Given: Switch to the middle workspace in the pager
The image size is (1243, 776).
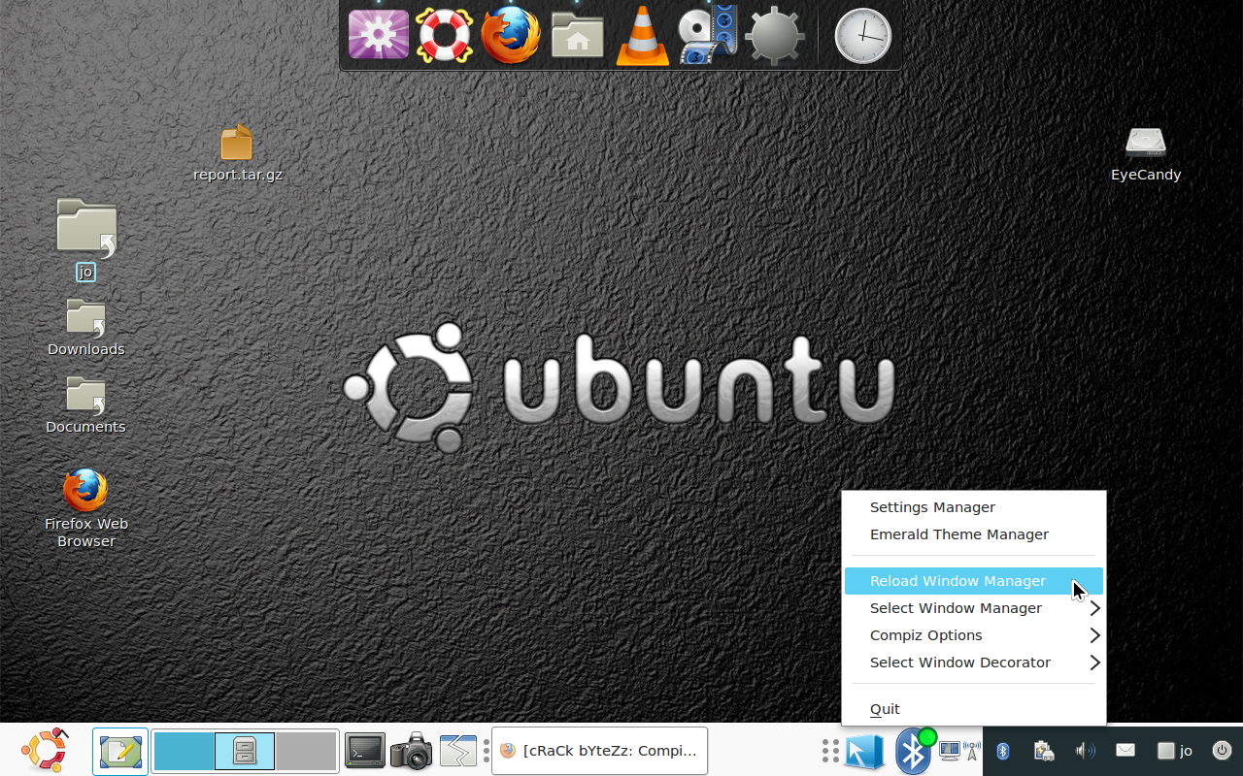Looking at the screenshot, I should (x=245, y=750).
